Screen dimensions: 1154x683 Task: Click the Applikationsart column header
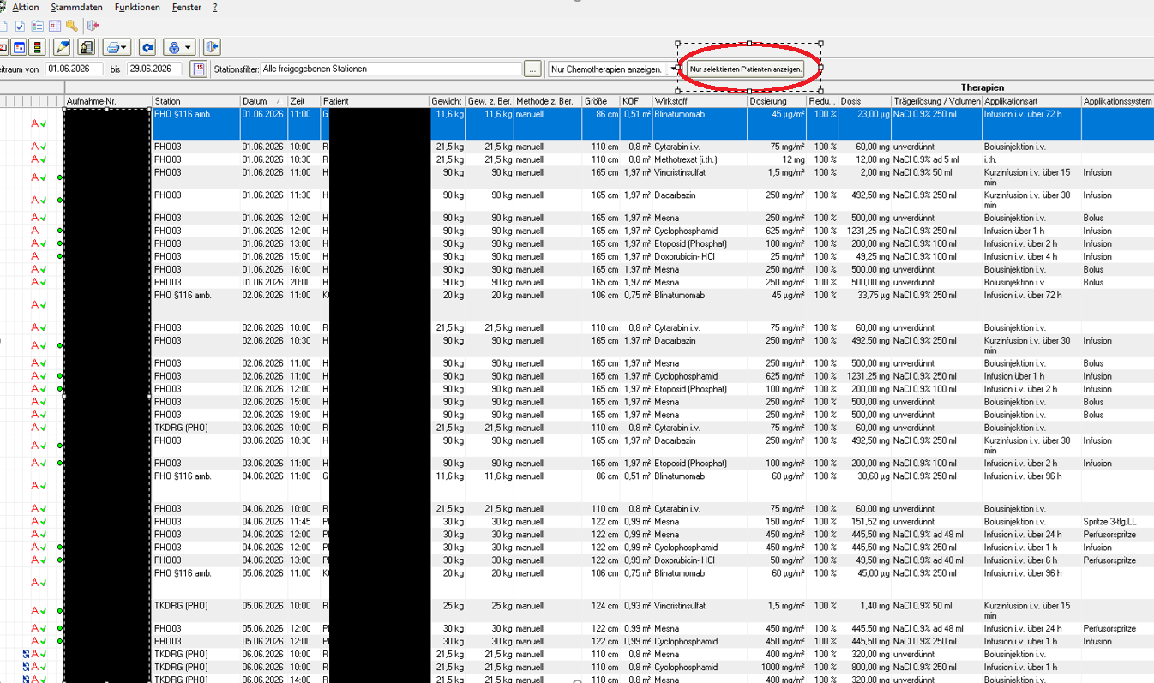1031,101
